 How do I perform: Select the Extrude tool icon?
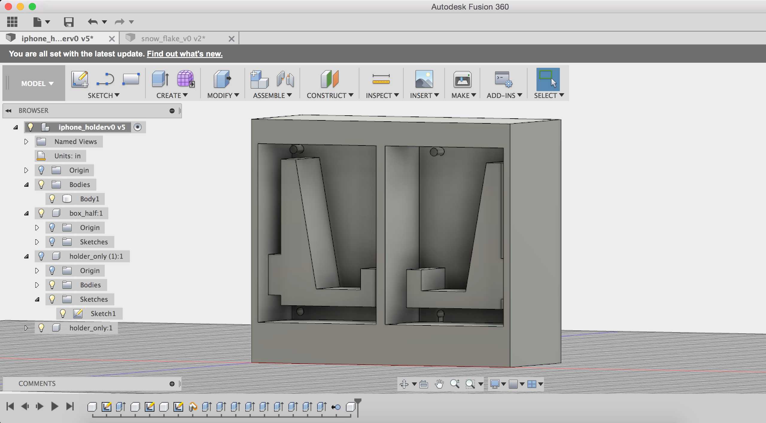(160, 79)
